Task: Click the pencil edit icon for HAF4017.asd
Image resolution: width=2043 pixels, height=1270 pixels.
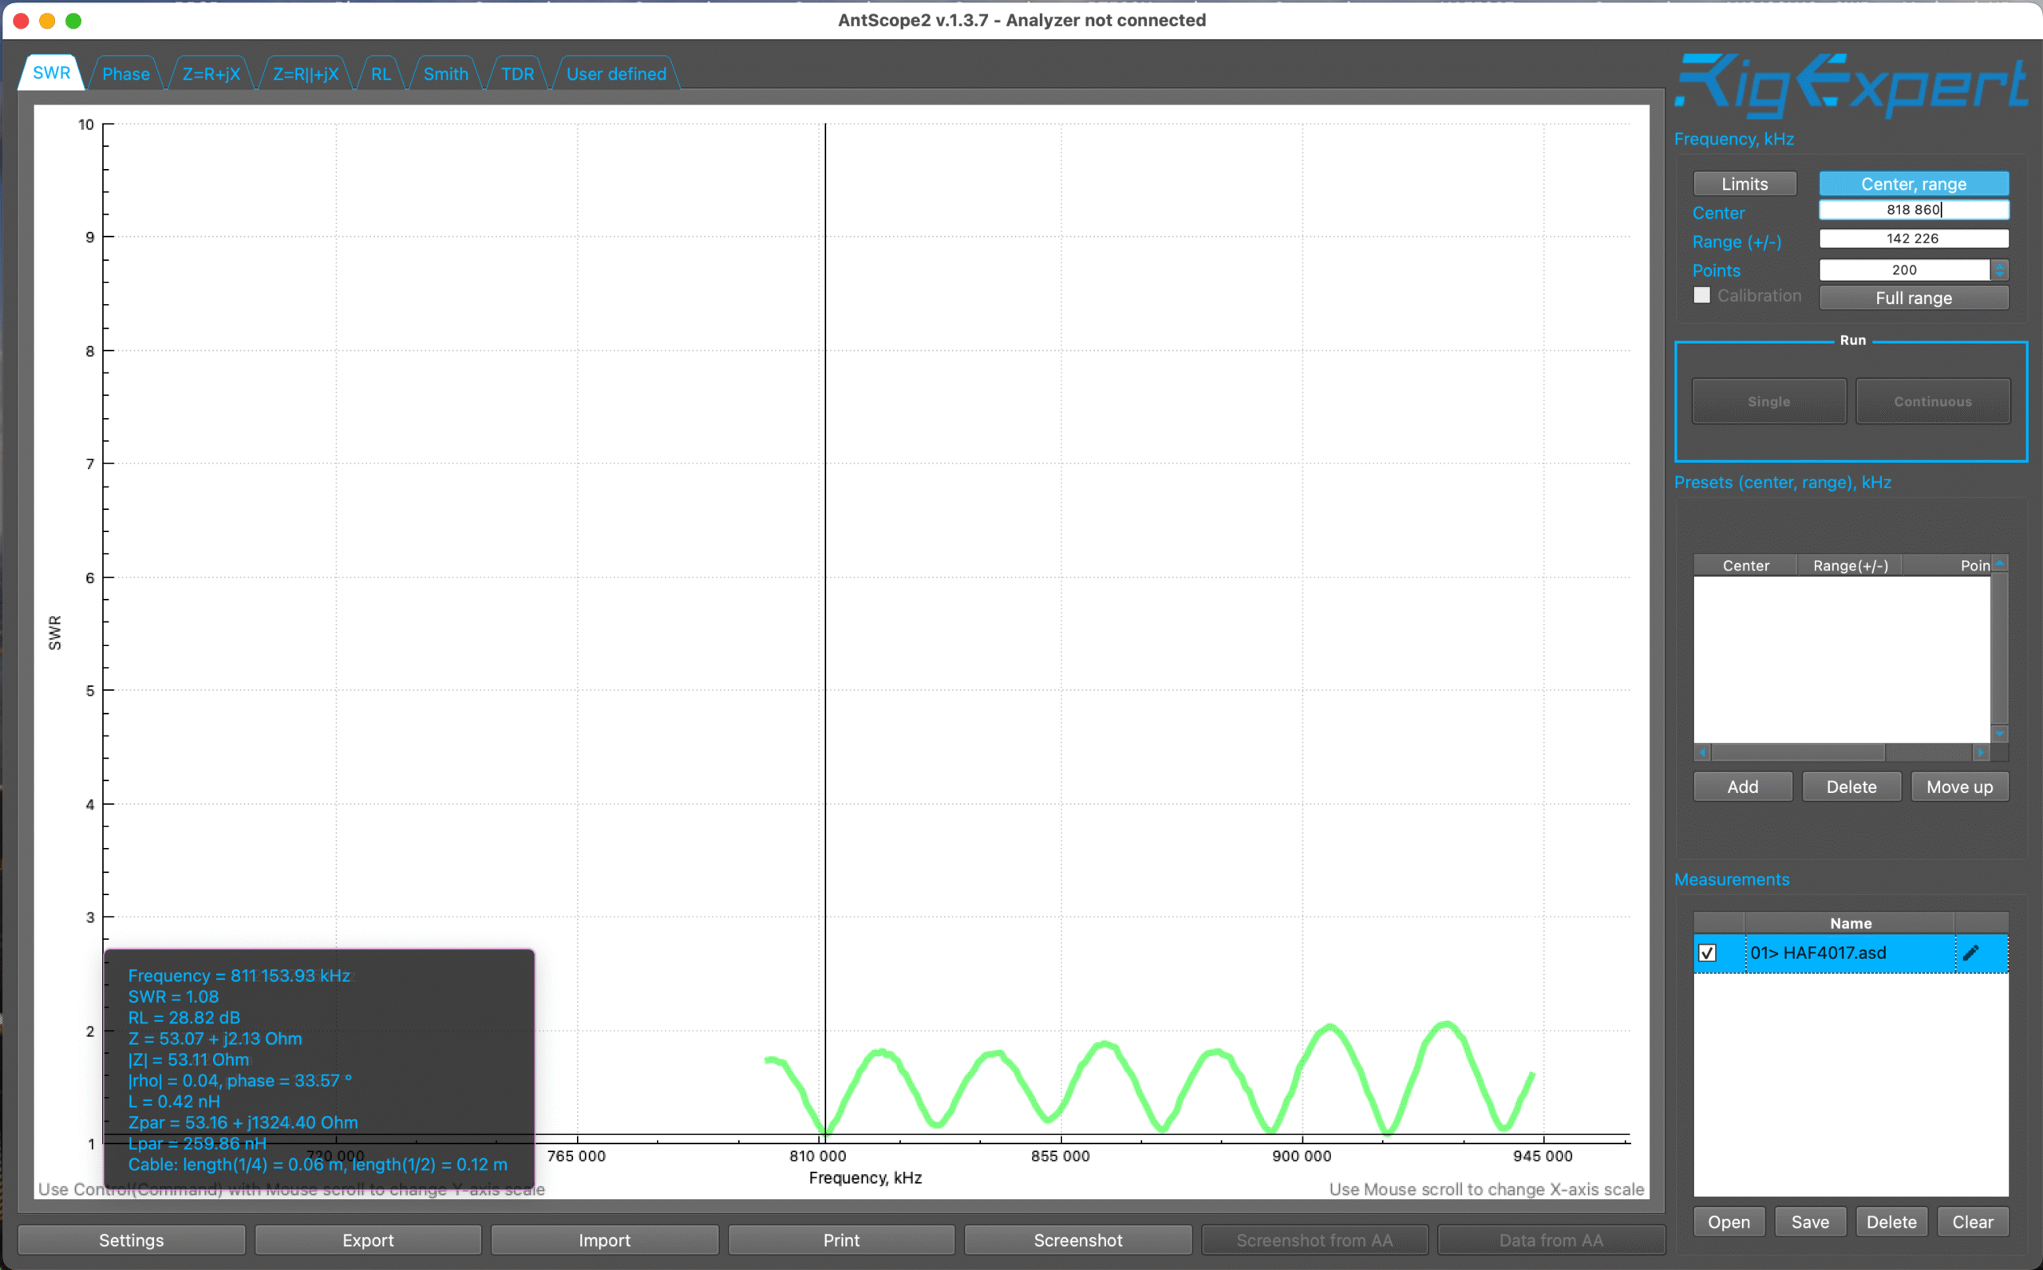Action: (1970, 952)
